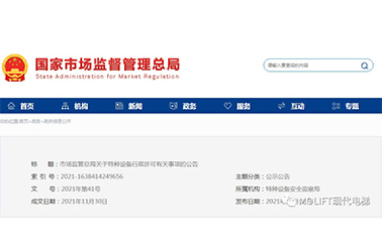Click the announcement title text 市场监管总局关于特种设备
Screen dimensions: 382x251
pyautogui.click(x=129, y=164)
